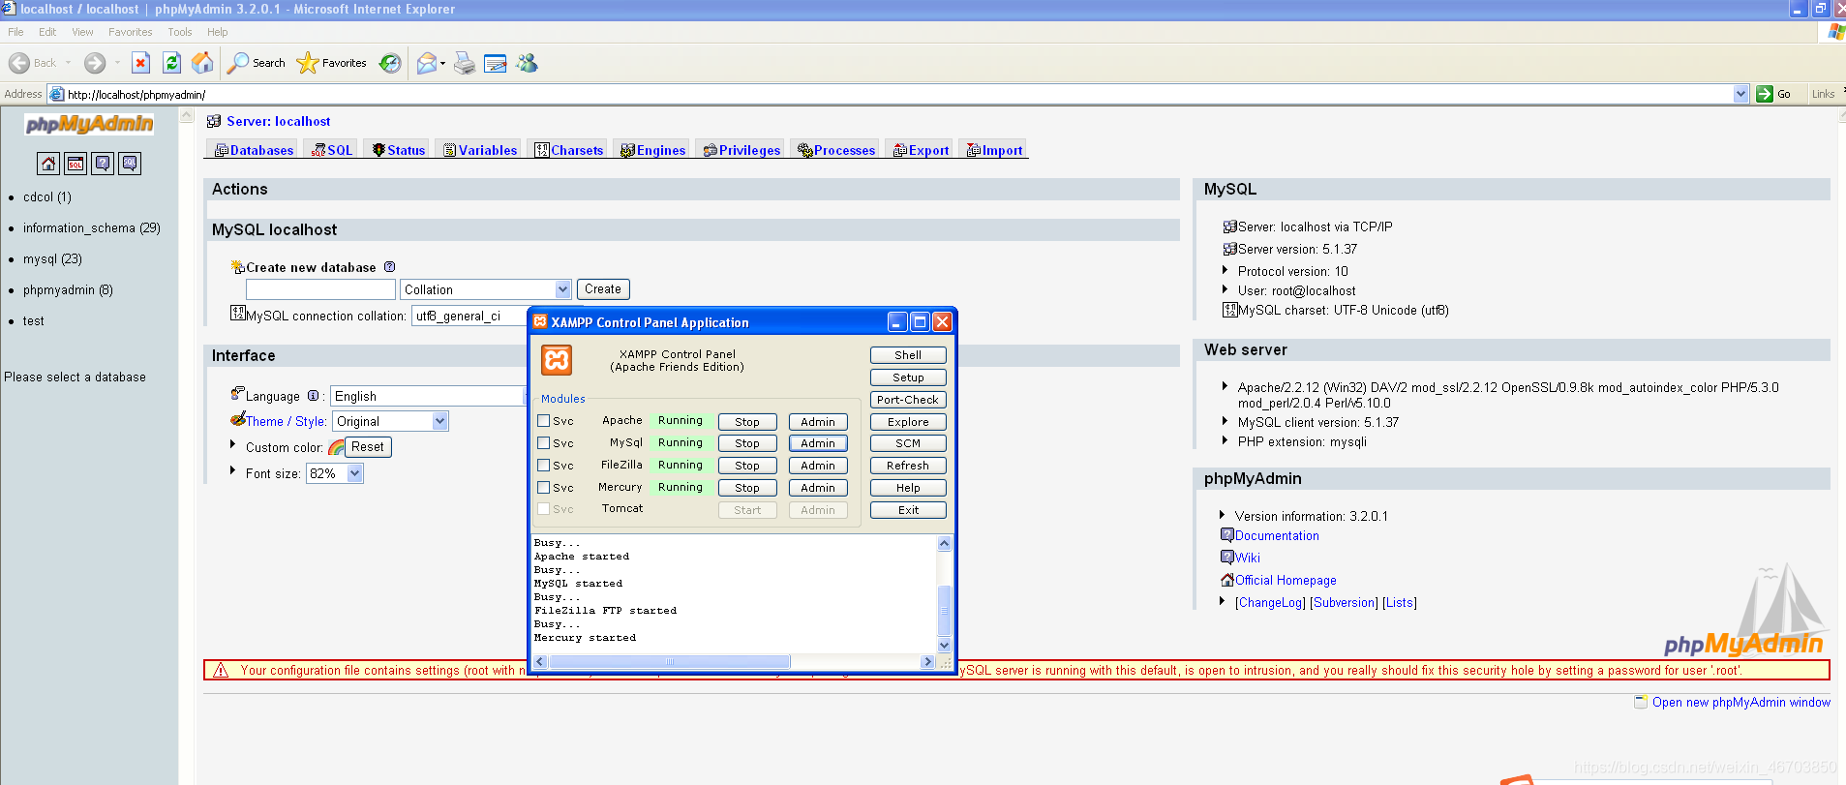This screenshot has height=785, width=1846.
Task: Click the Mail envelope toolbar icon
Action: click(426, 63)
